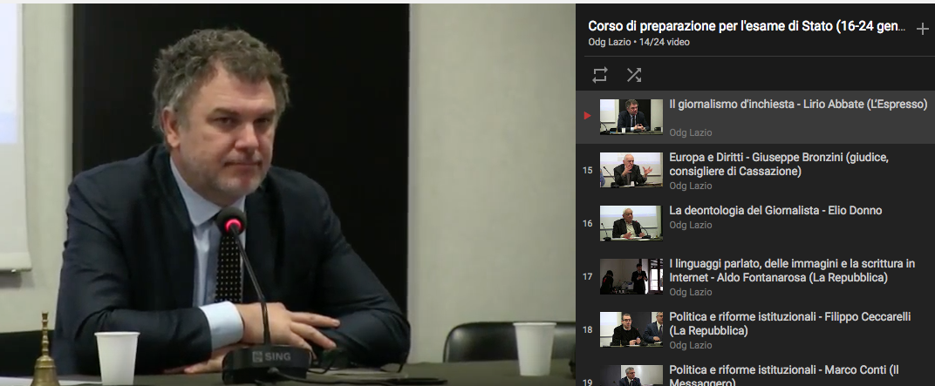Select thumbnail of Filippo Ceccarelli video

coord(631,329)
